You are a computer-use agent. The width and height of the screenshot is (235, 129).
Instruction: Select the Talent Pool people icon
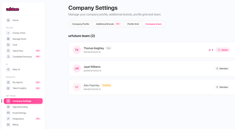tap(8, 51)
